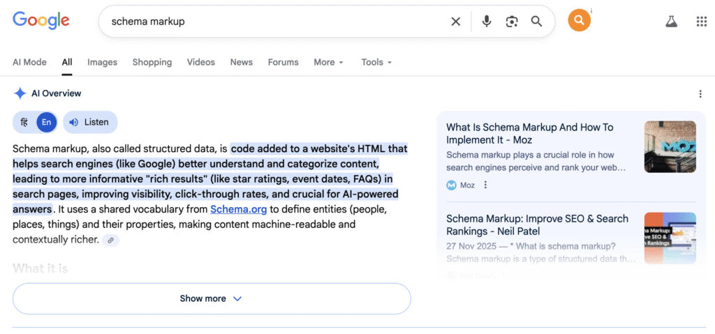
Task: Open the Tools dropdown
Action: point(376,63)
